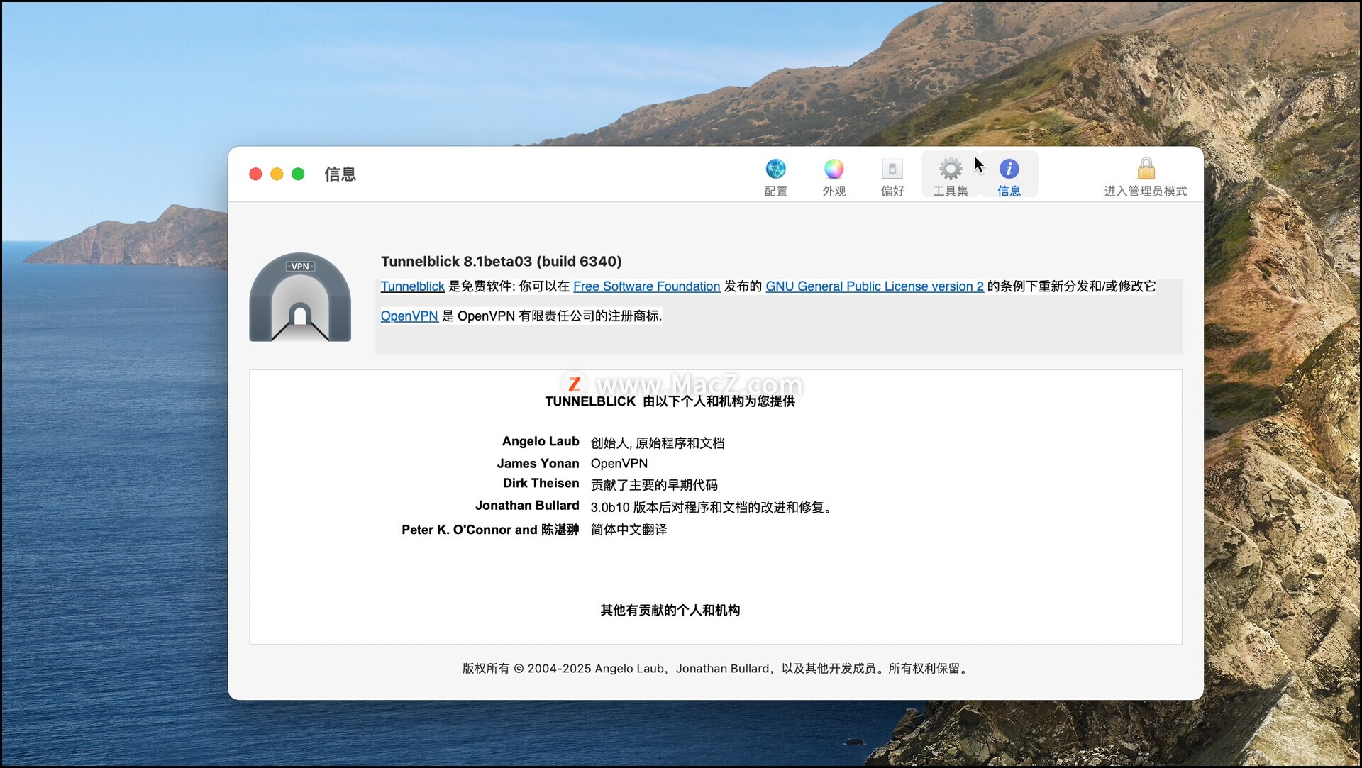
Task: Click the window title 信息
Action: point(340,174)
